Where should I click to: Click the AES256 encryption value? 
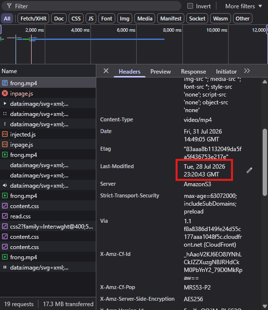pyautogui.click(x=194, y=299)
